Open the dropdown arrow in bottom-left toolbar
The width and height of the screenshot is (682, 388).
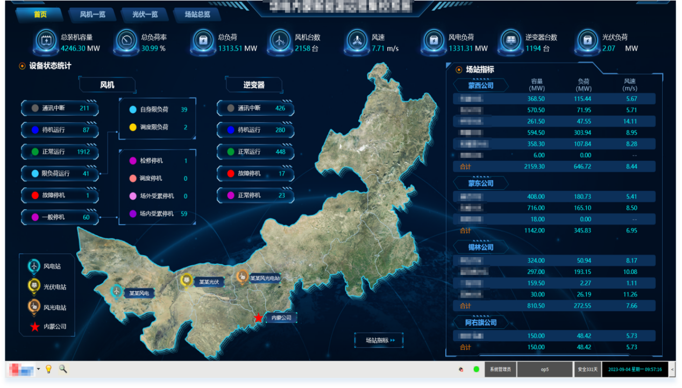[x=38, y=369]
